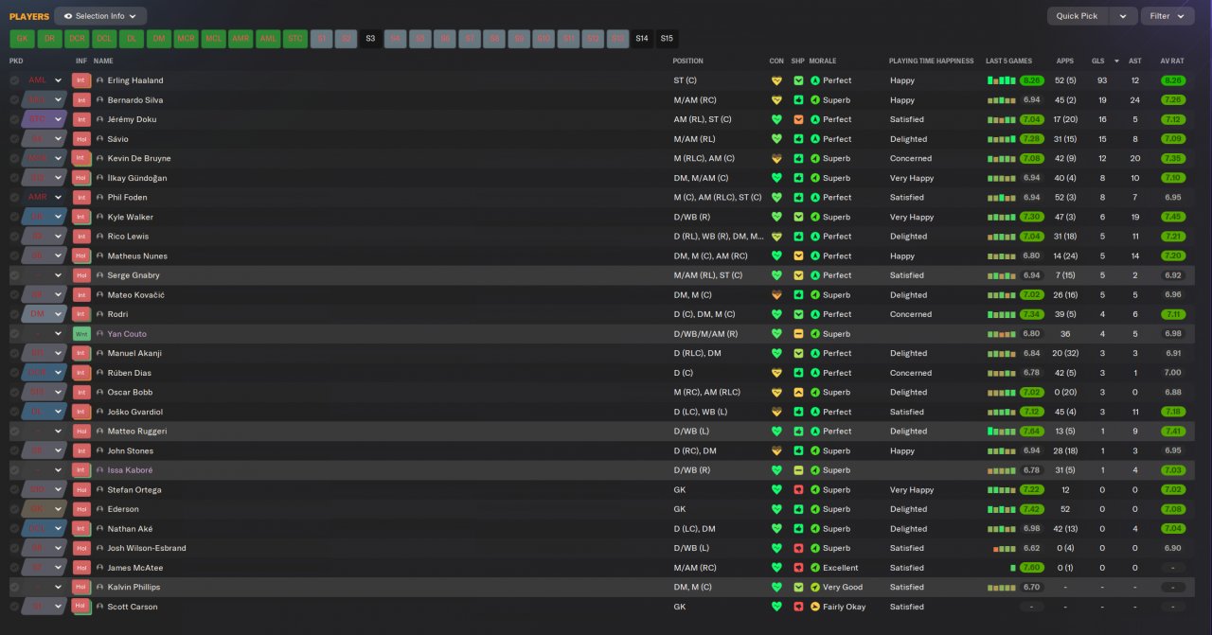
Task: Open the Selection Info dropdown
Action: click(100, 16)
